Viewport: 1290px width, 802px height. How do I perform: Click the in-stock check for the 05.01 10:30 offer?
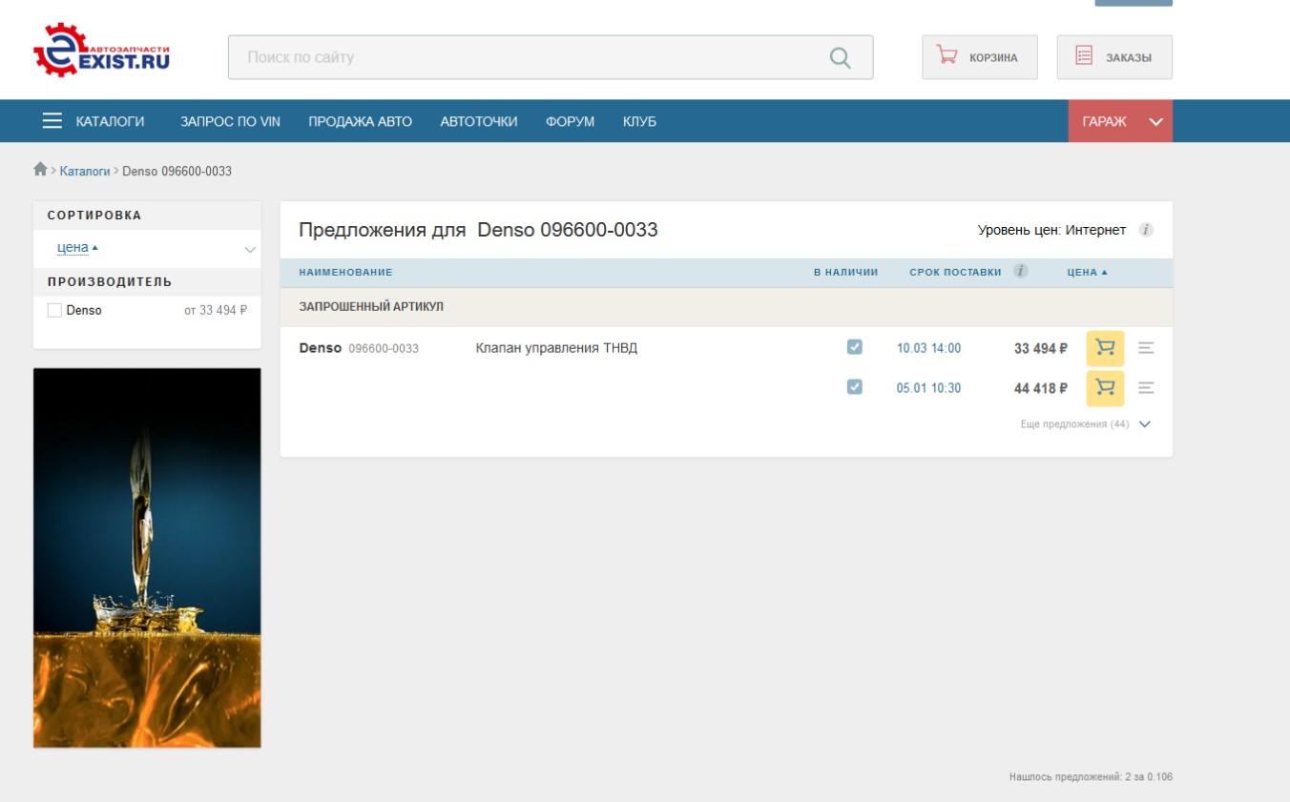pos(855,386)
